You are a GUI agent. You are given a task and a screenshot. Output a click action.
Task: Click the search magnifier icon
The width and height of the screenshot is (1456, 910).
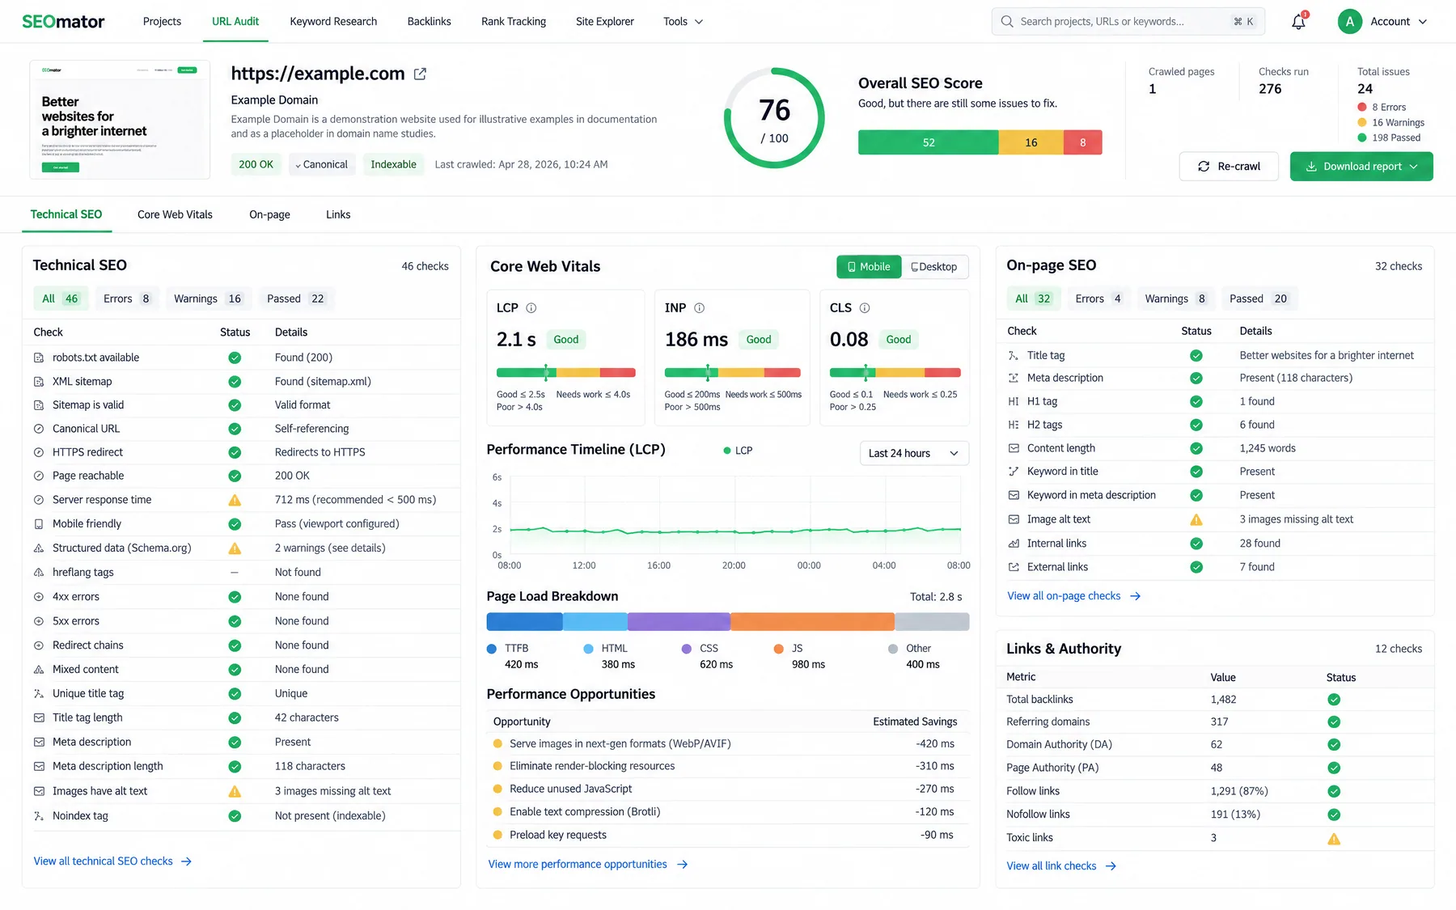1007,22
